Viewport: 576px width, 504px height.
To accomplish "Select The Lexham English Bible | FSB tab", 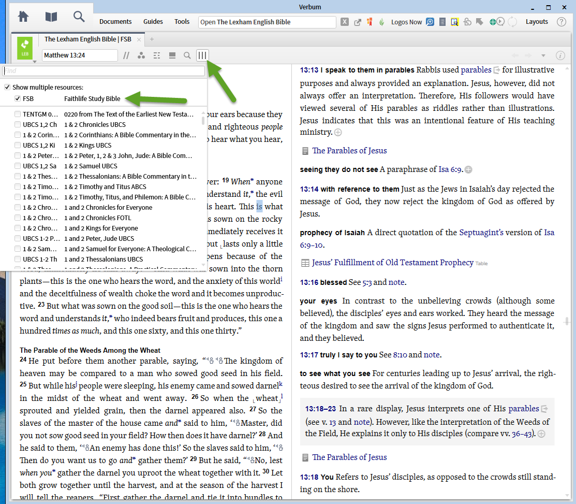I will (x=88, y=39).
